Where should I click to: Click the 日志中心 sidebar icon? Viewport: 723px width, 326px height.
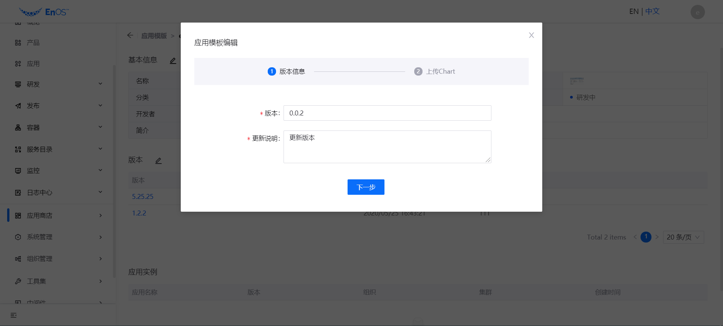click(18, 193)
